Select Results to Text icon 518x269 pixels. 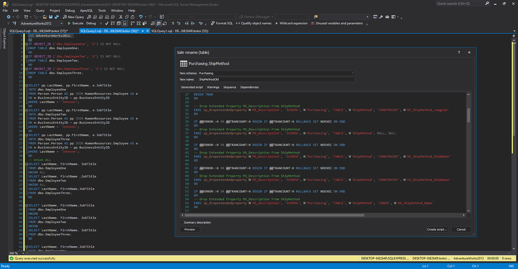[x=152, y=24]
